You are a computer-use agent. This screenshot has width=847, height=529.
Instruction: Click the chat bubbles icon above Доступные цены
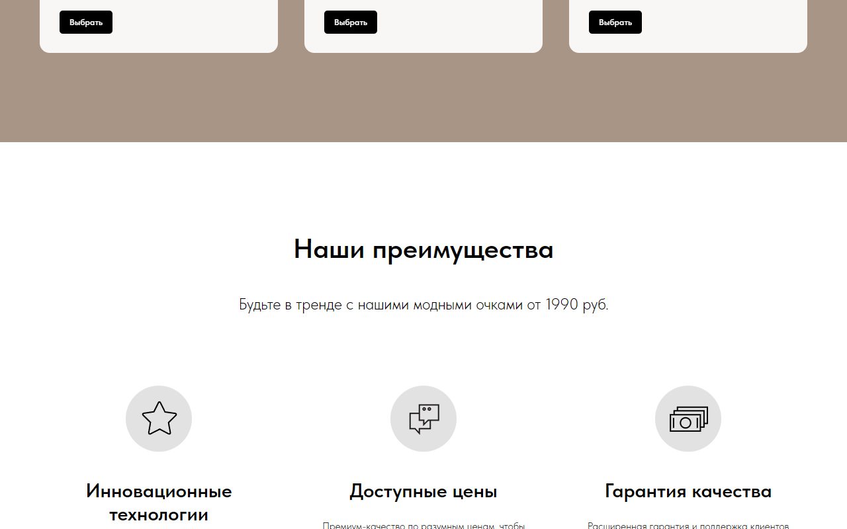[423, 419]
